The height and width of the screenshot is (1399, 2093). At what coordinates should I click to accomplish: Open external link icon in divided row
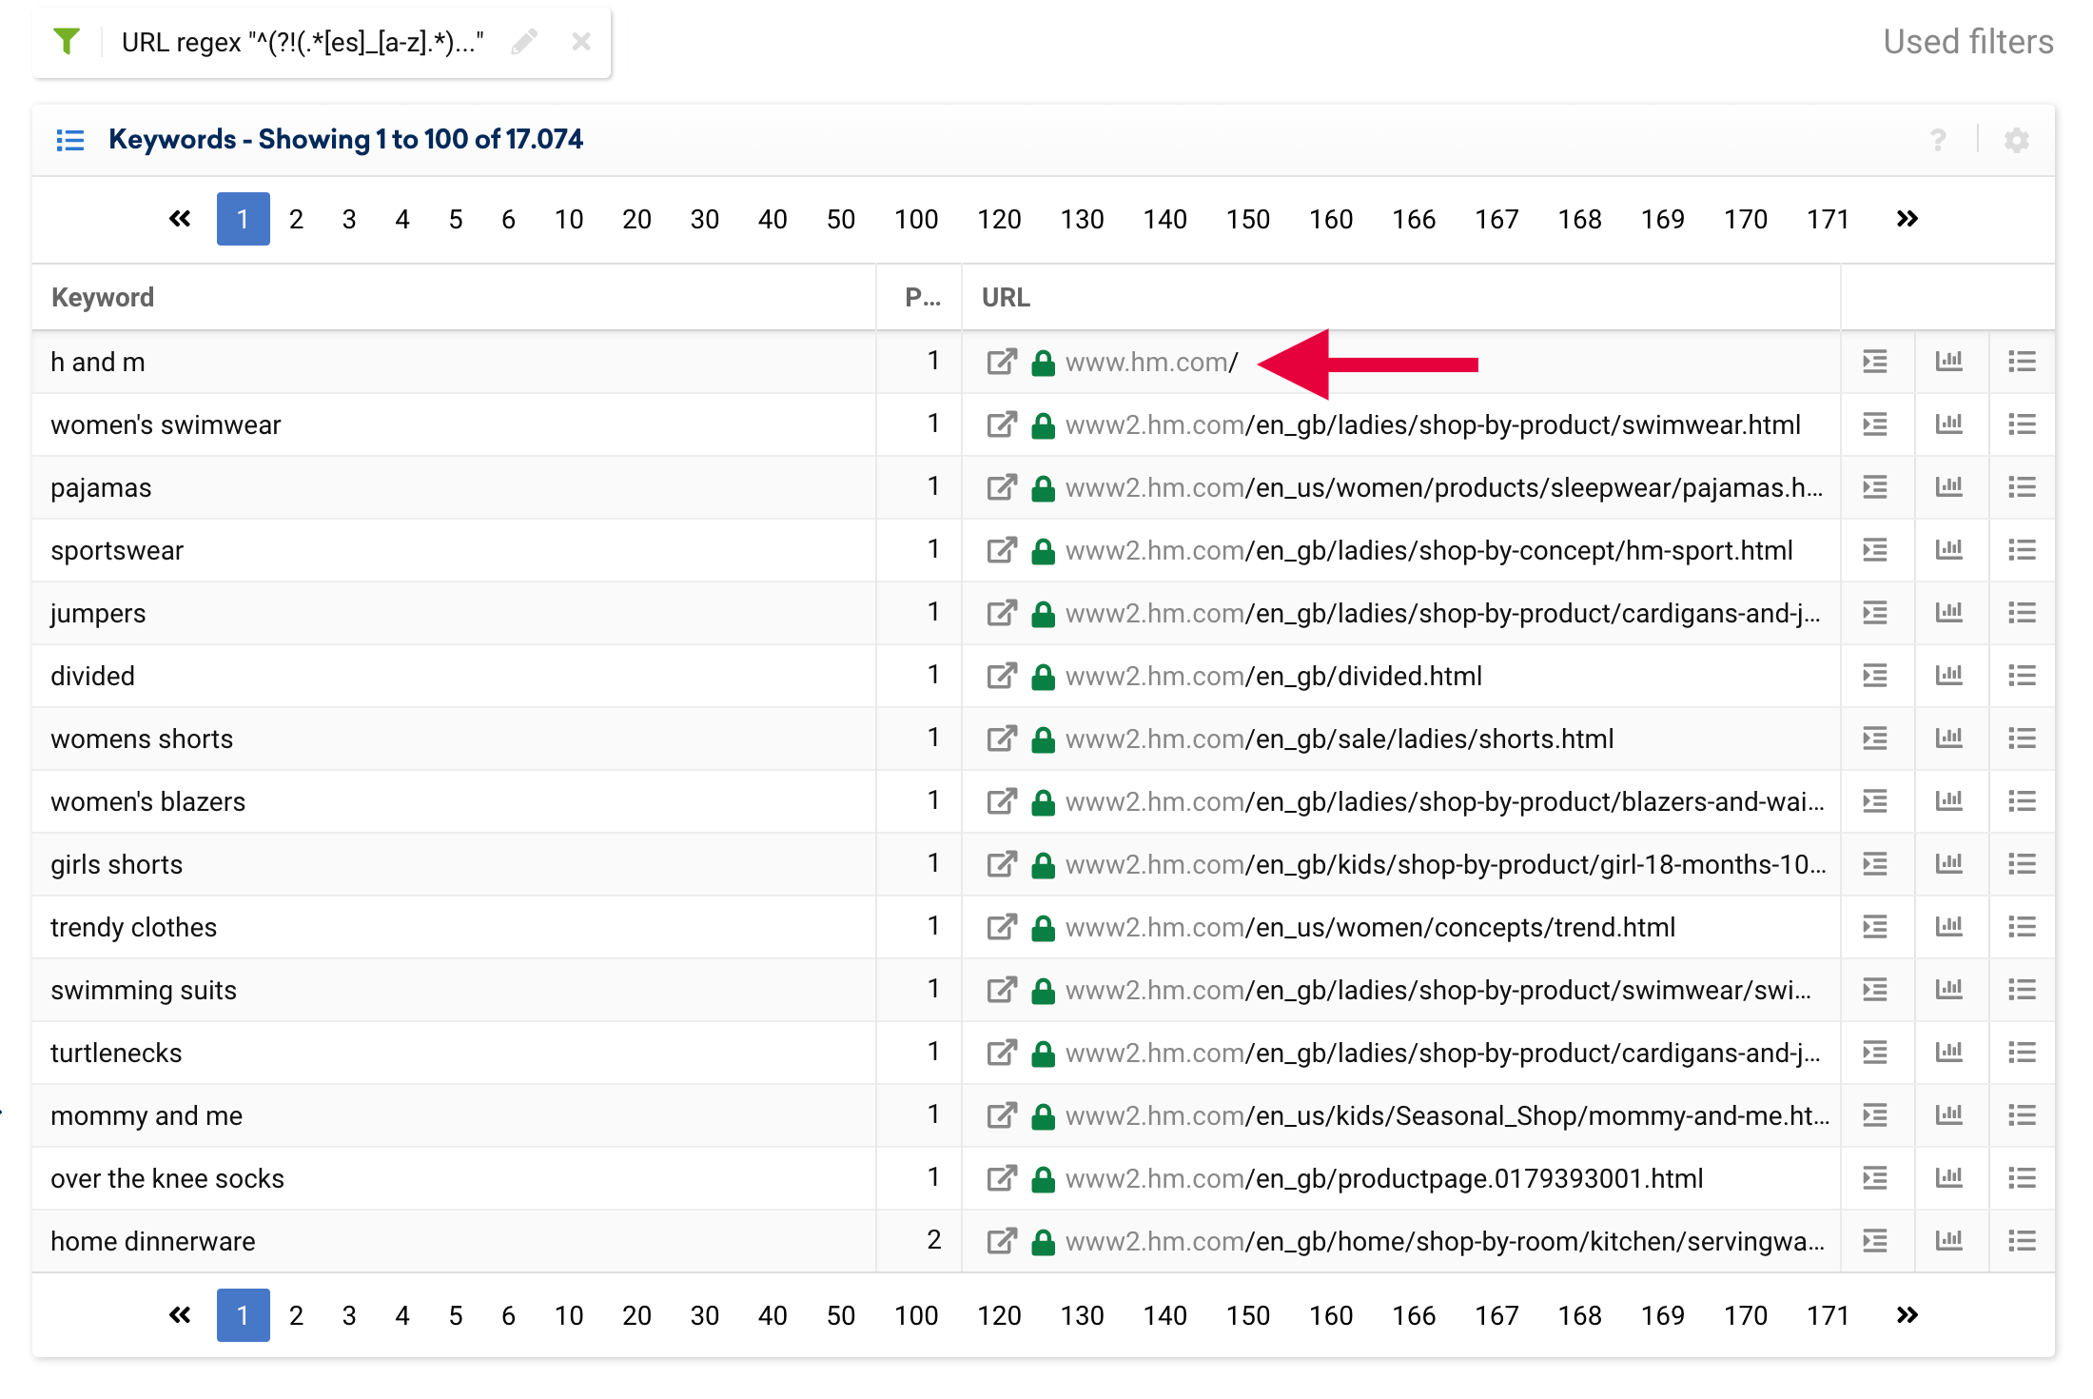click(1002, 676)
